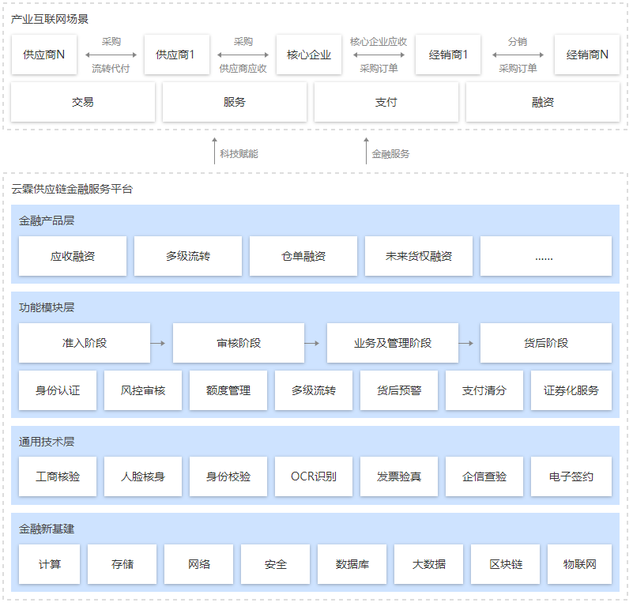633x610 pixels.
Task: Select the 电子签约 box
Action: coord(571,476)
